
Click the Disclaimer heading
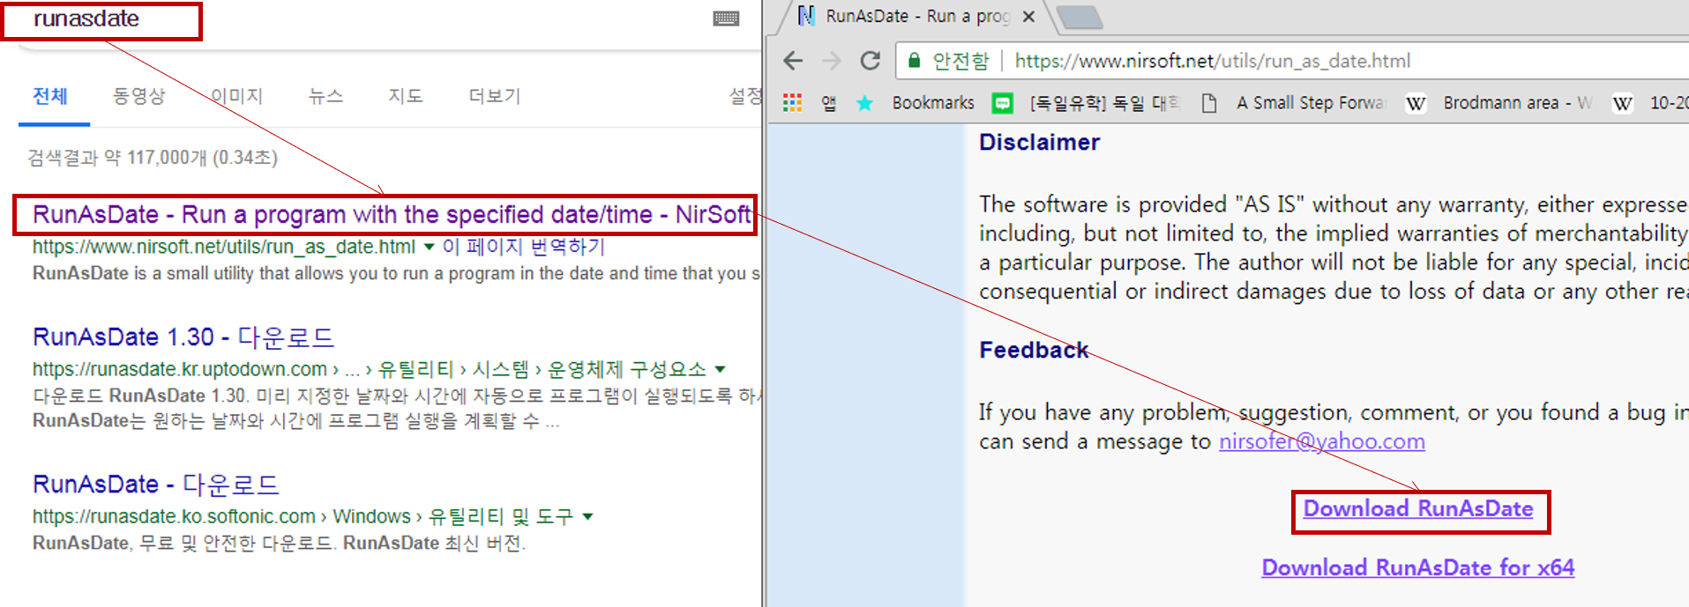1039,143
